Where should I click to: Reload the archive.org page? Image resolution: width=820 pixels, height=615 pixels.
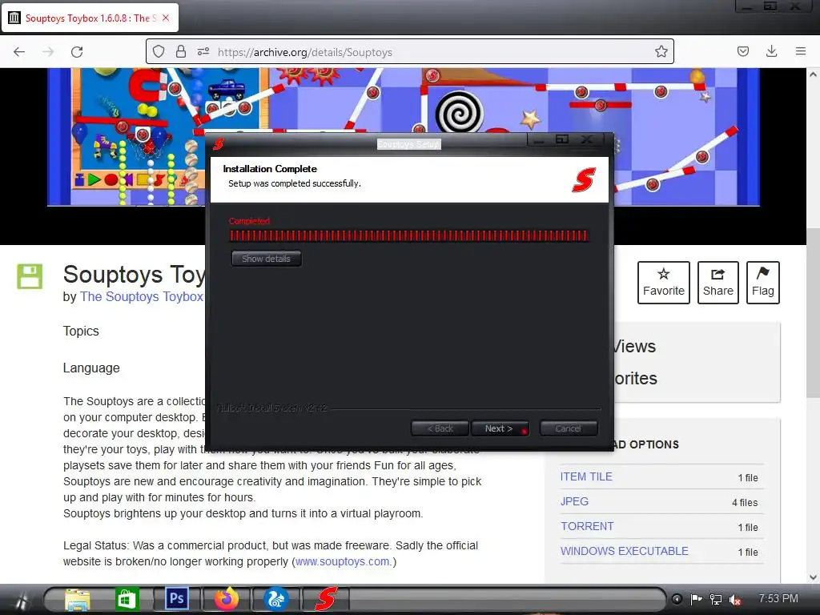tap(77, 52)
